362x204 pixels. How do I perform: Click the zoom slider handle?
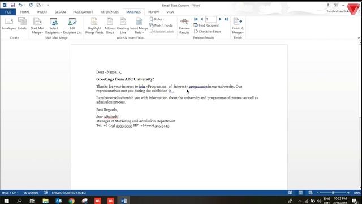333,193
